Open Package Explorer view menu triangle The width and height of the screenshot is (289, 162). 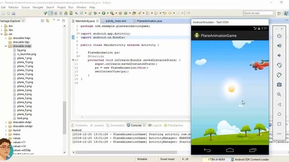coord(54,20)
